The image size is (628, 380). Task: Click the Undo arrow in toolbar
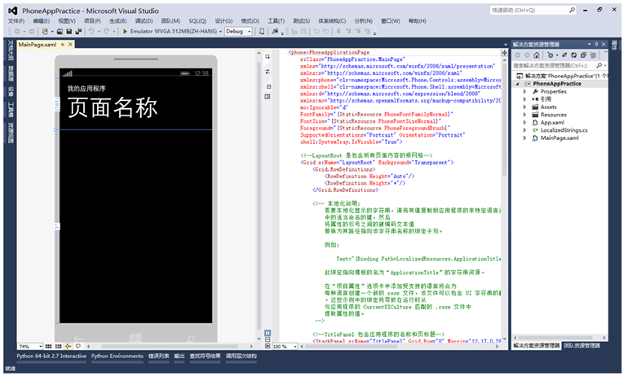tap(91, 32)
